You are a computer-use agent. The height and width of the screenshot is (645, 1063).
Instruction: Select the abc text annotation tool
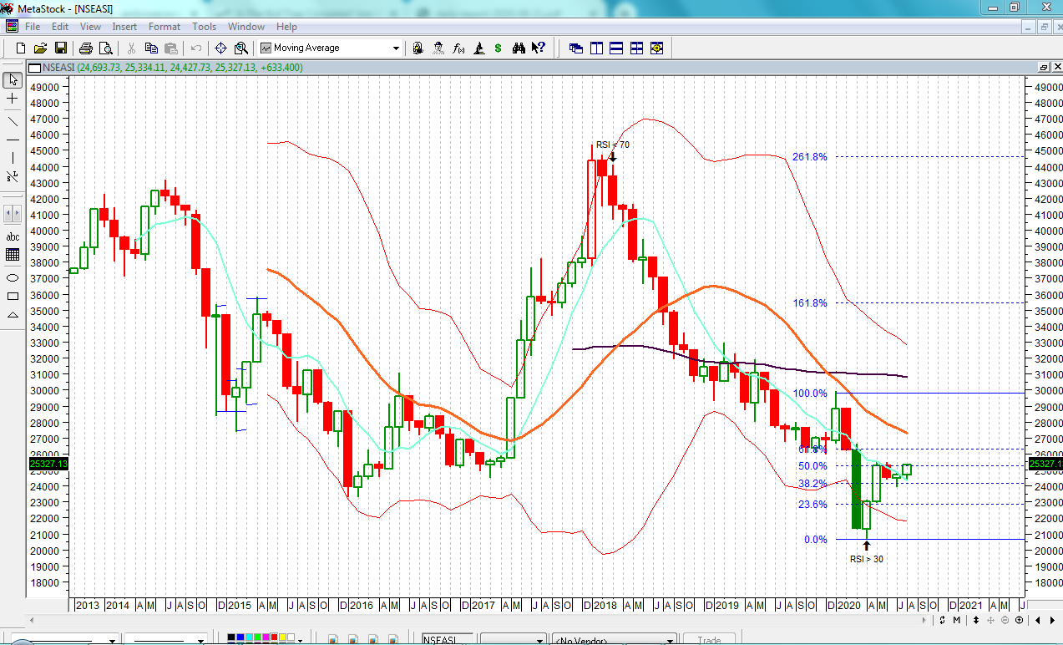coord(13,236)
